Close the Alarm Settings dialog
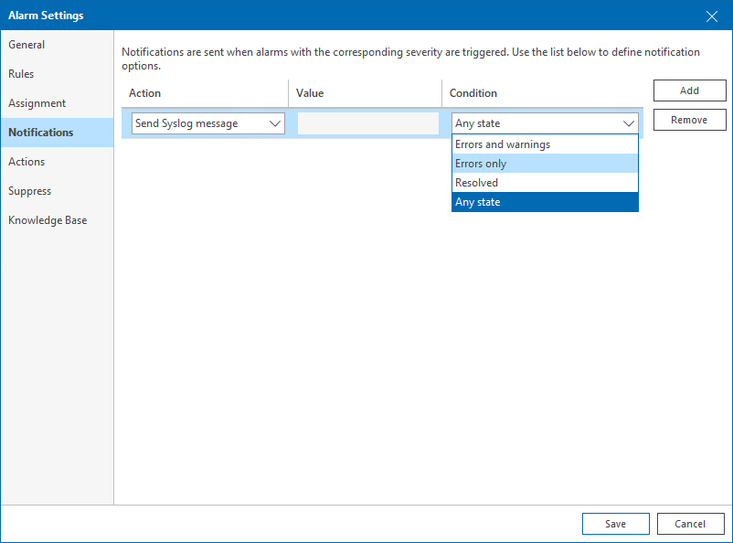Viewport: 733px width, 543px height. (712, 16)
